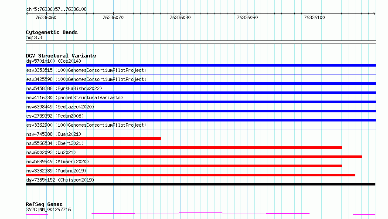Select the black dgv7385n152 (Chaisson2019) bar
The height and width of the screenshot is (219, 388).
pos(201,184)
